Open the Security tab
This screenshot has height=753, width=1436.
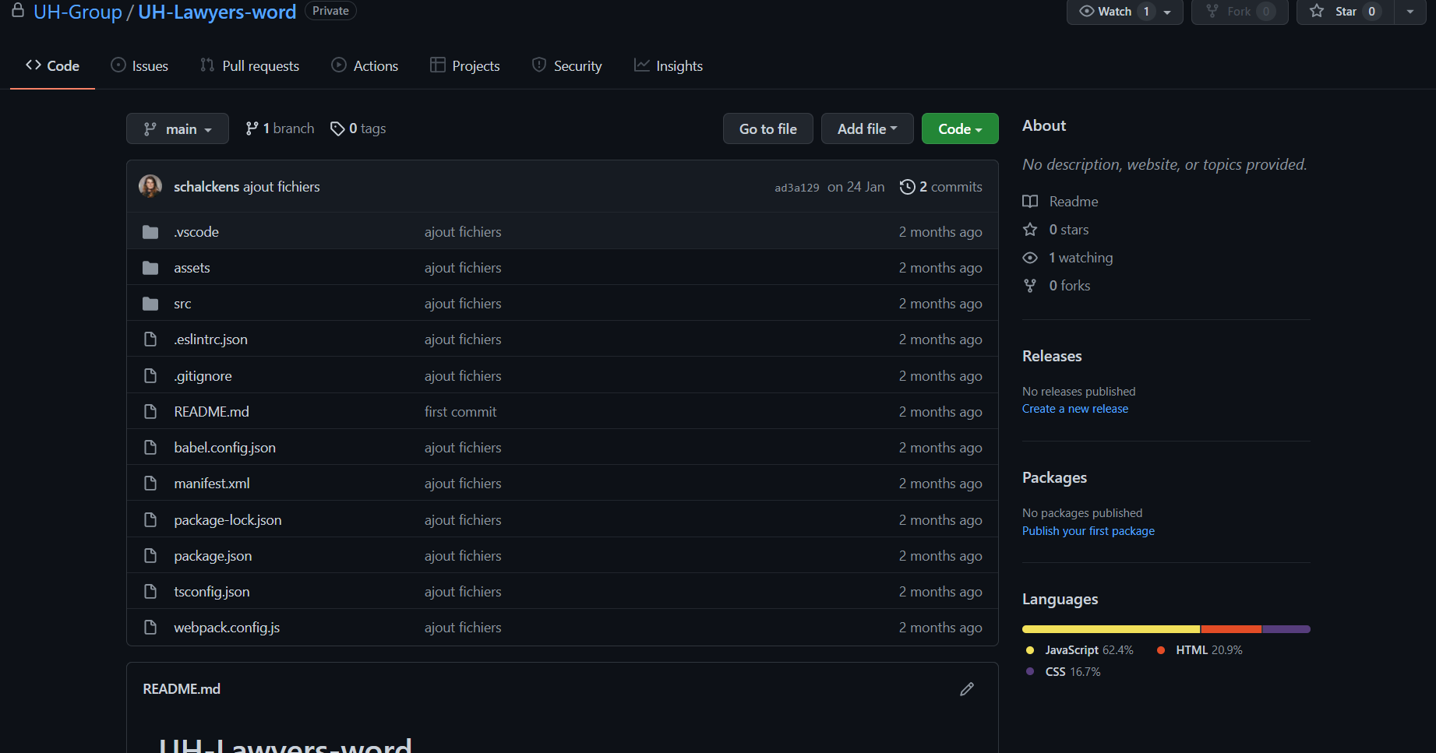(566, 66)
